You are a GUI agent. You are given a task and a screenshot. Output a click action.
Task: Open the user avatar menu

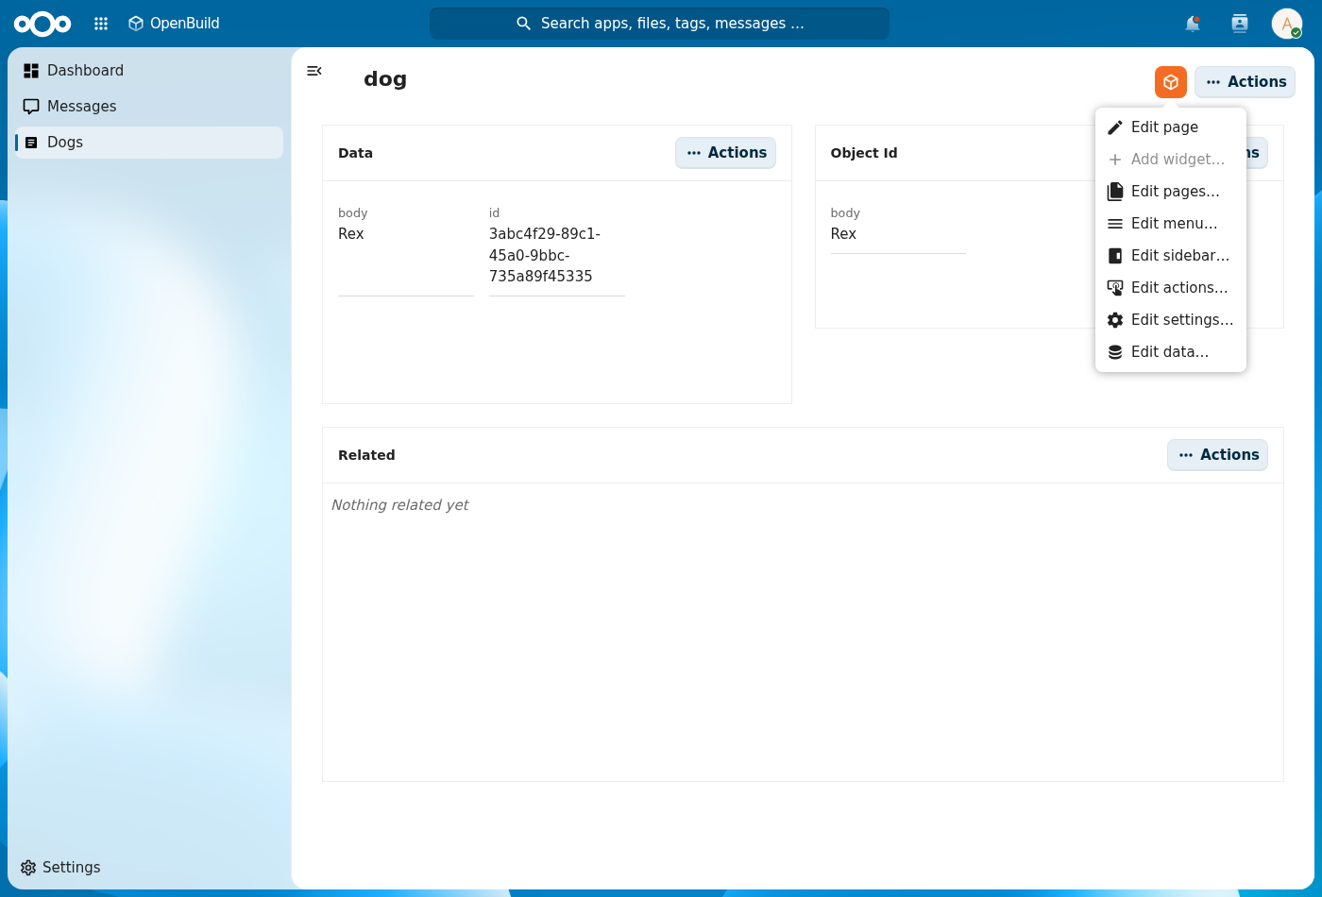[x=1287, y=24]
